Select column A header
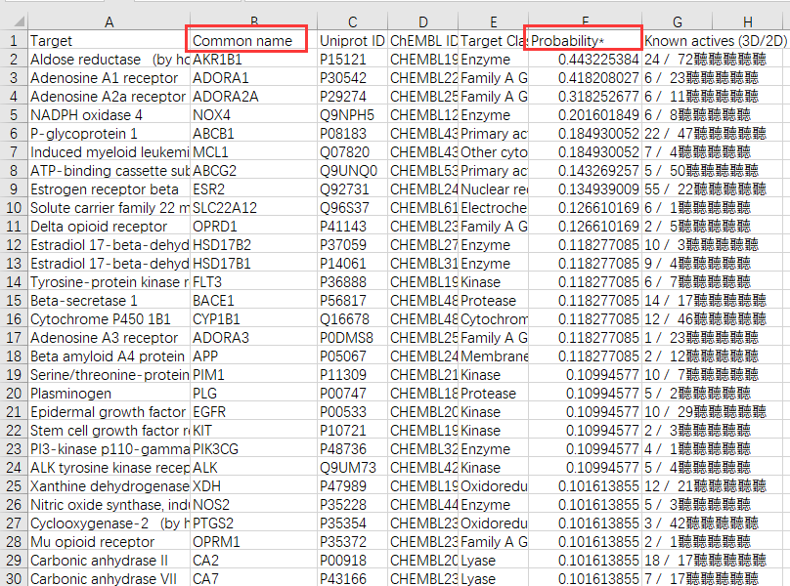 click(109, 21)
